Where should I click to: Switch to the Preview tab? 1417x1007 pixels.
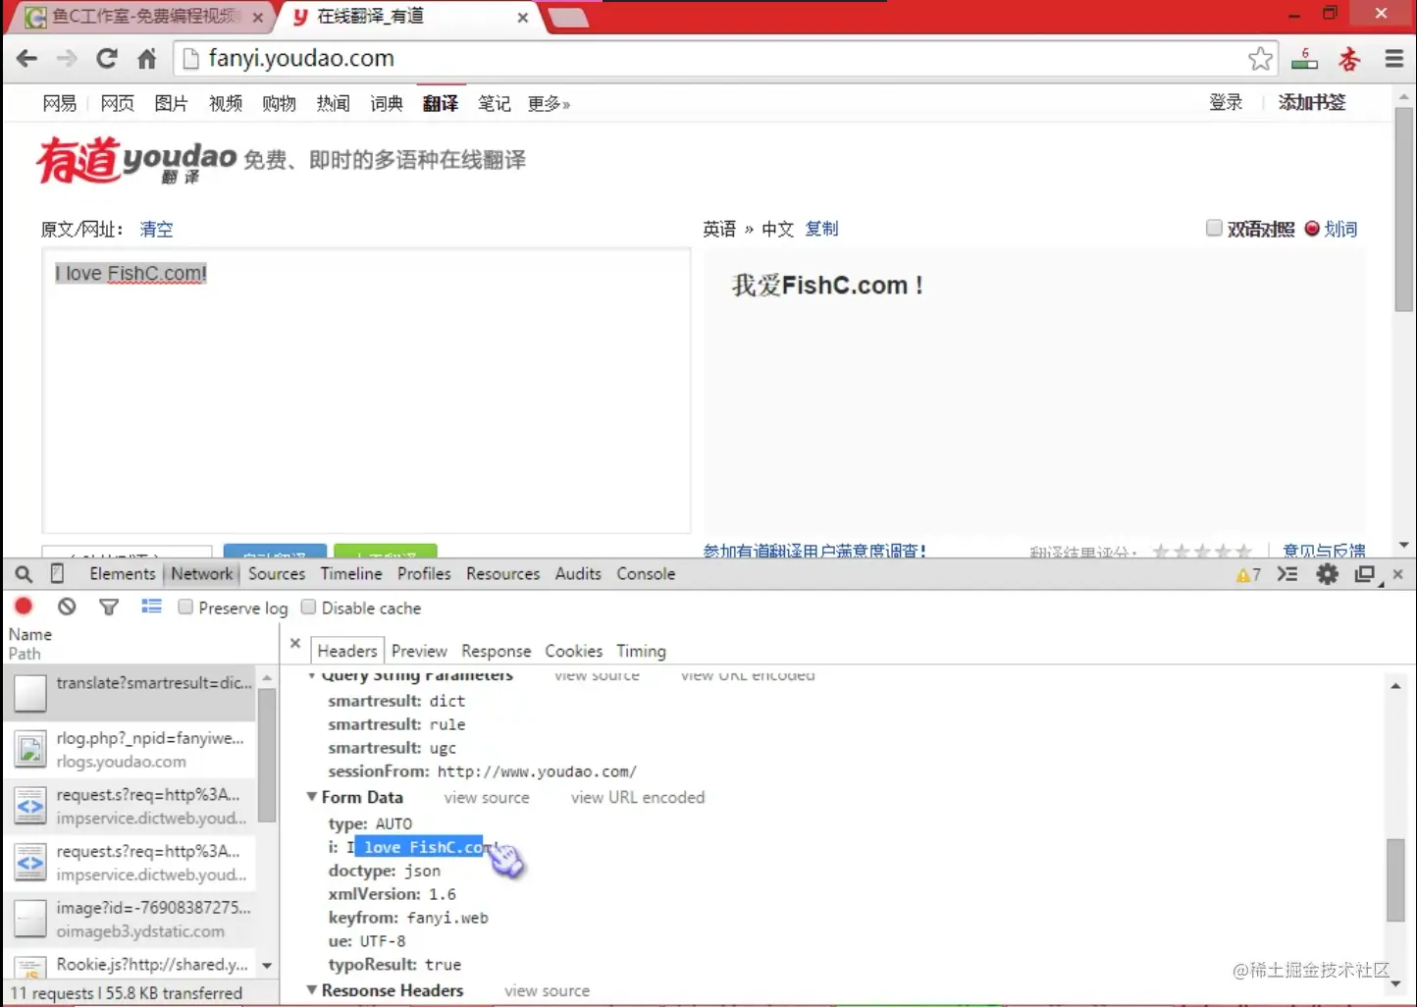click(419, 651)
